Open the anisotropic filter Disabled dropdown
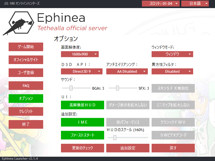The image size is (215, 161). (172, 71)
